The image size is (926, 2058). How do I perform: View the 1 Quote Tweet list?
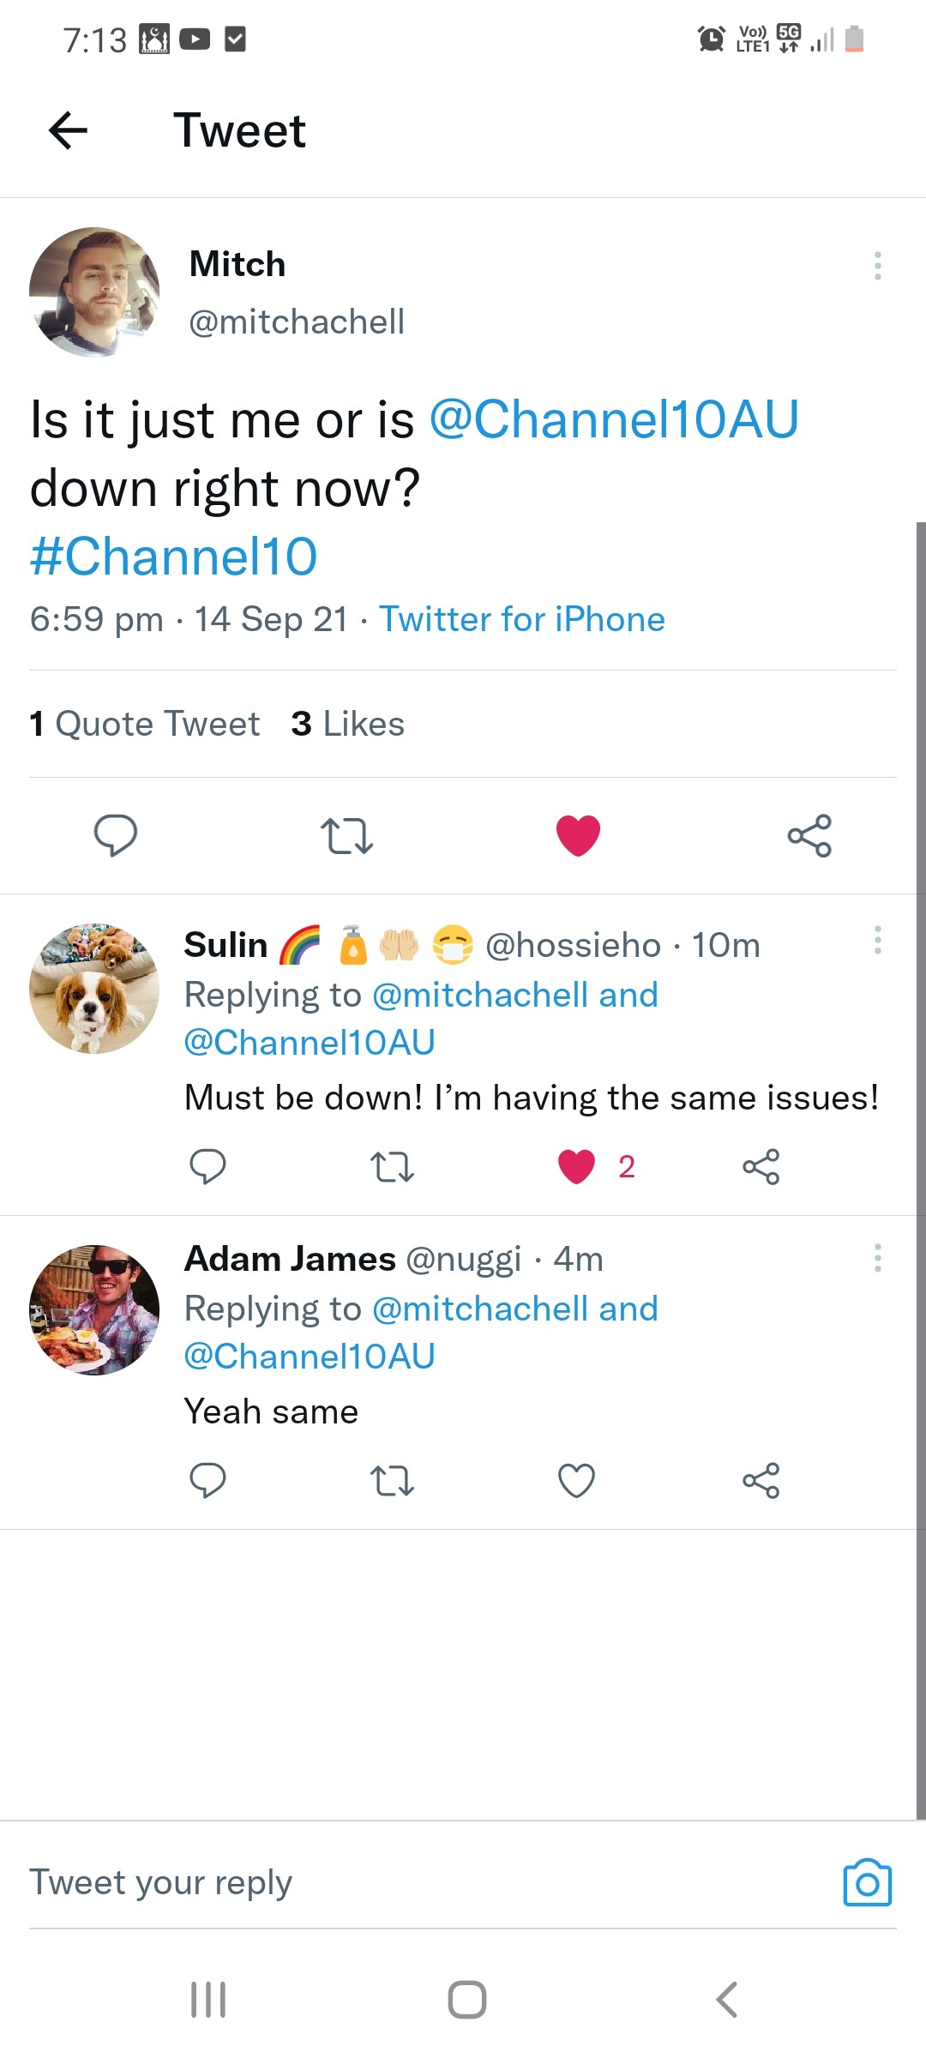[144, 724]
